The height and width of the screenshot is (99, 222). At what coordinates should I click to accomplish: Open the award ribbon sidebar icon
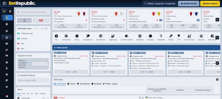point(7,68)
